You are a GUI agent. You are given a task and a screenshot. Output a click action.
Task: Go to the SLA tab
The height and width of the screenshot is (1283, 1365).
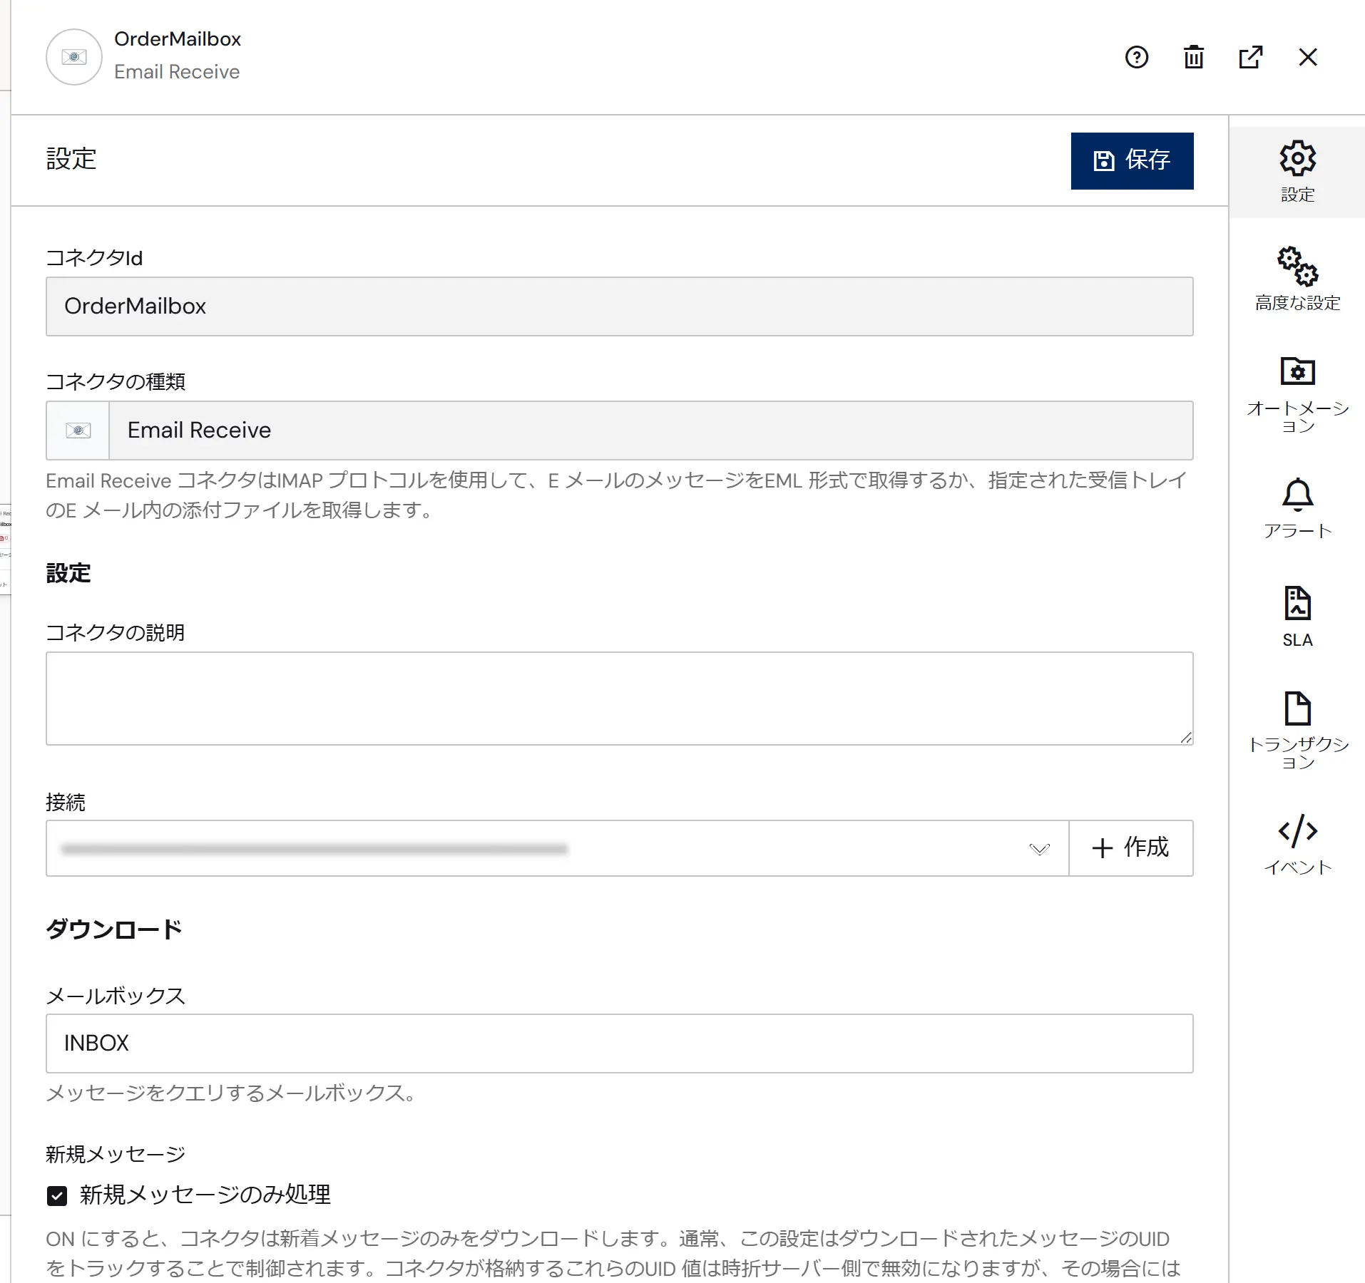1297,617
